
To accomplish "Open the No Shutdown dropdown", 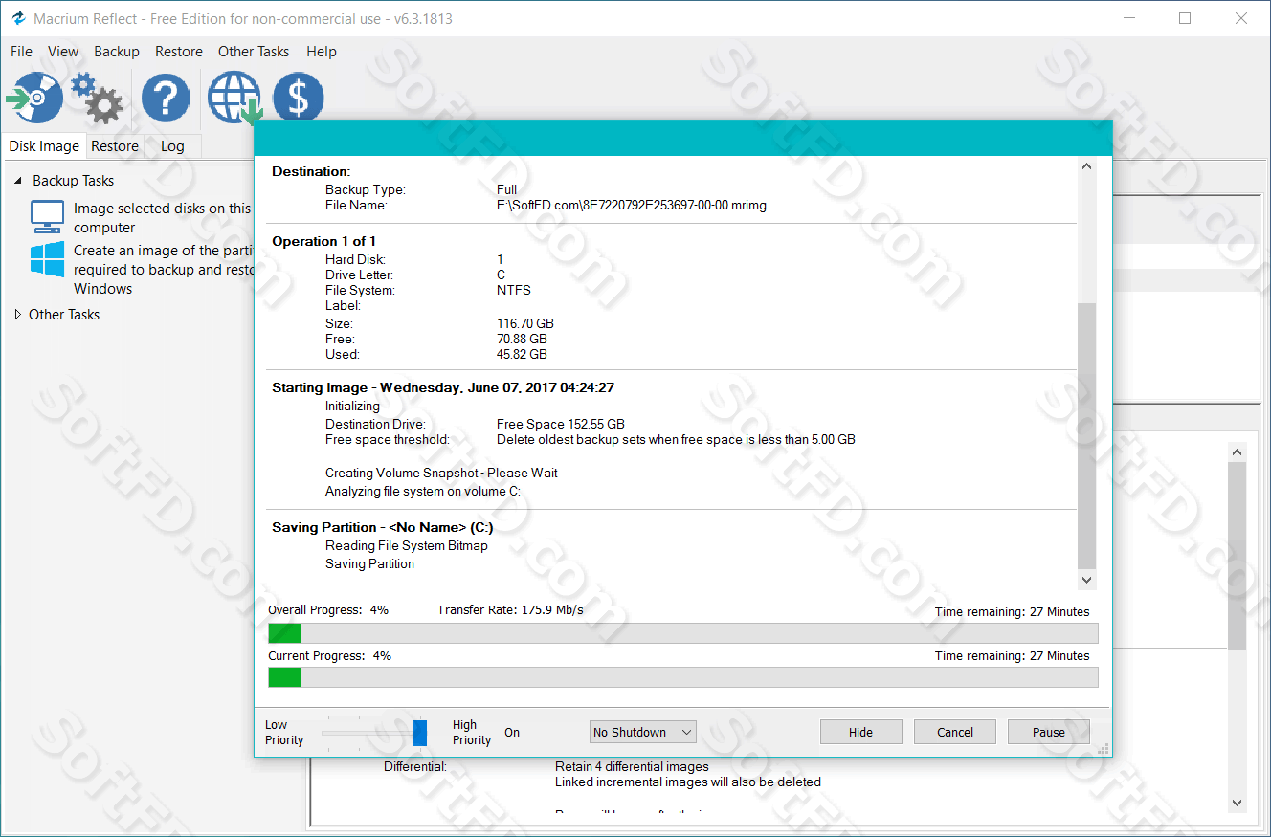I will point(643,732).
